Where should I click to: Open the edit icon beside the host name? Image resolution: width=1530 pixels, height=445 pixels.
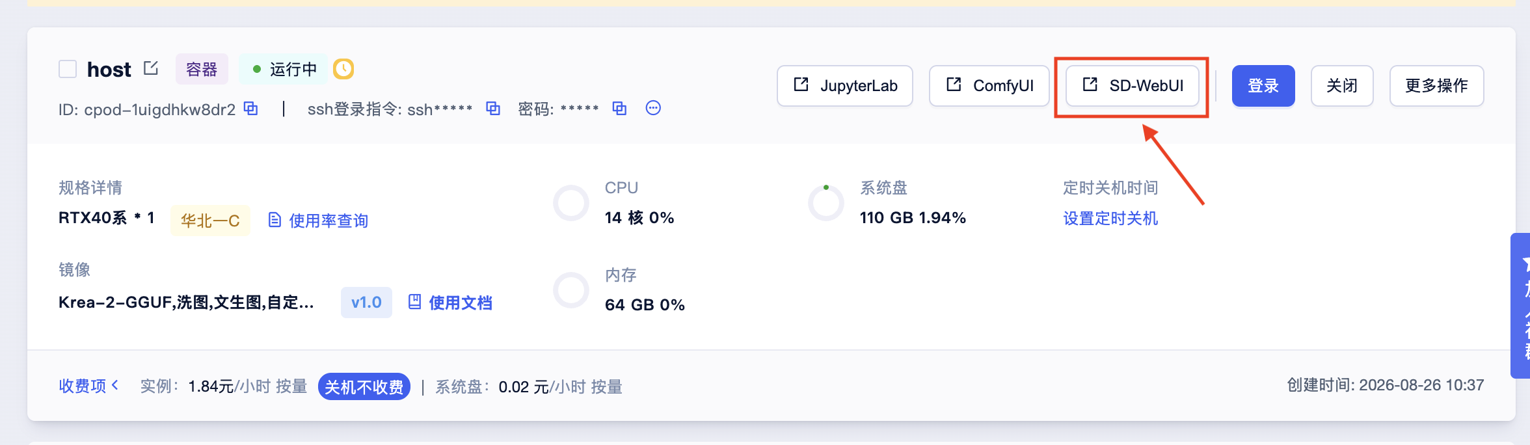click(151, 68)
